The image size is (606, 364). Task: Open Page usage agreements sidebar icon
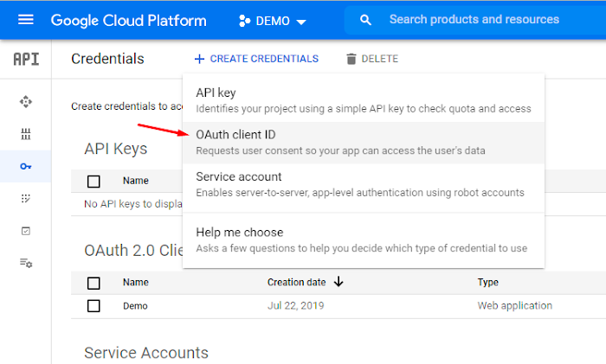26,263
